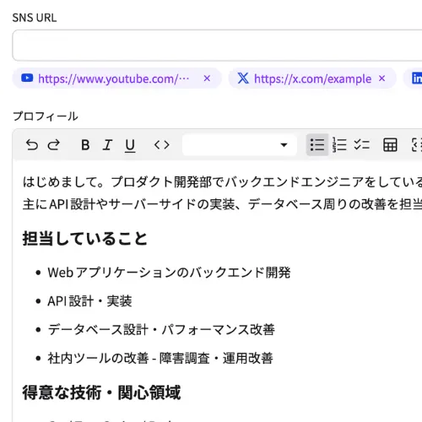Click the undo icon in editor toolbar
422x422 pixels.
point(32,145)
